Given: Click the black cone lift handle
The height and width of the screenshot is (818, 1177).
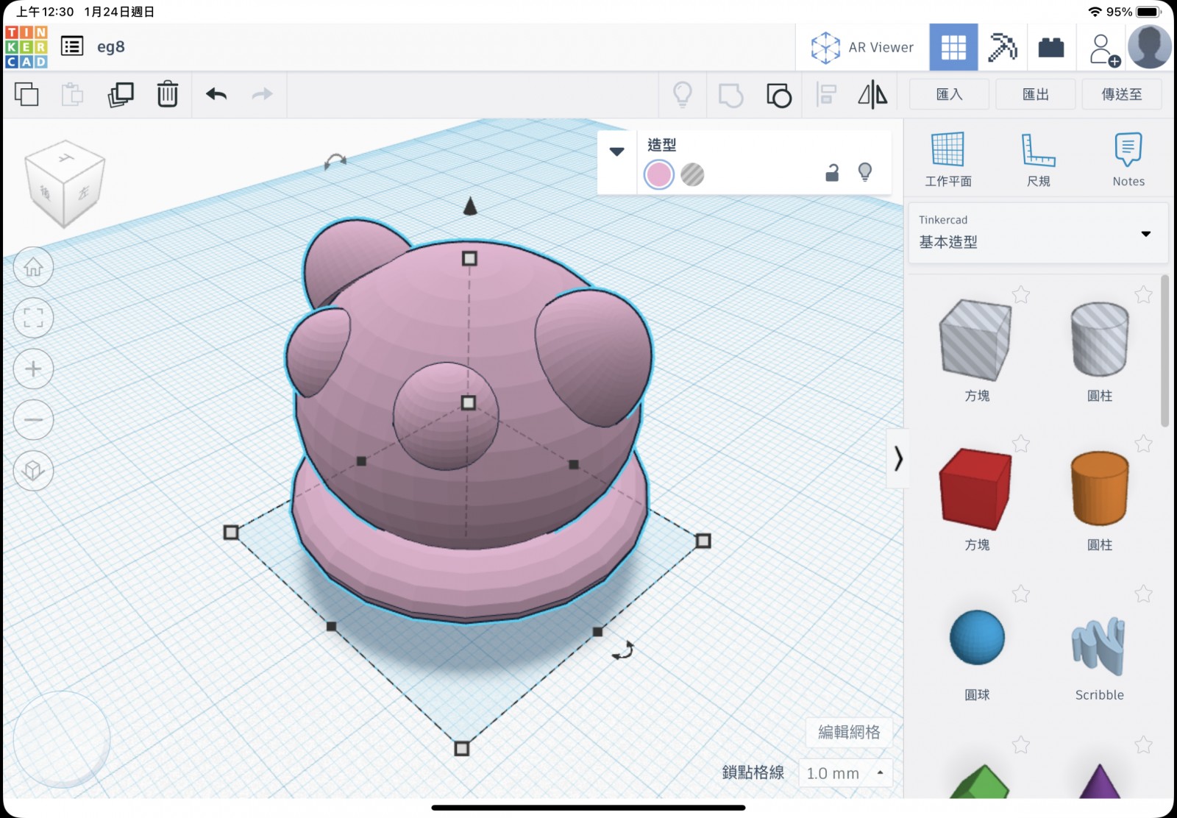Looking at the screenshot, I should pos(470,206).
